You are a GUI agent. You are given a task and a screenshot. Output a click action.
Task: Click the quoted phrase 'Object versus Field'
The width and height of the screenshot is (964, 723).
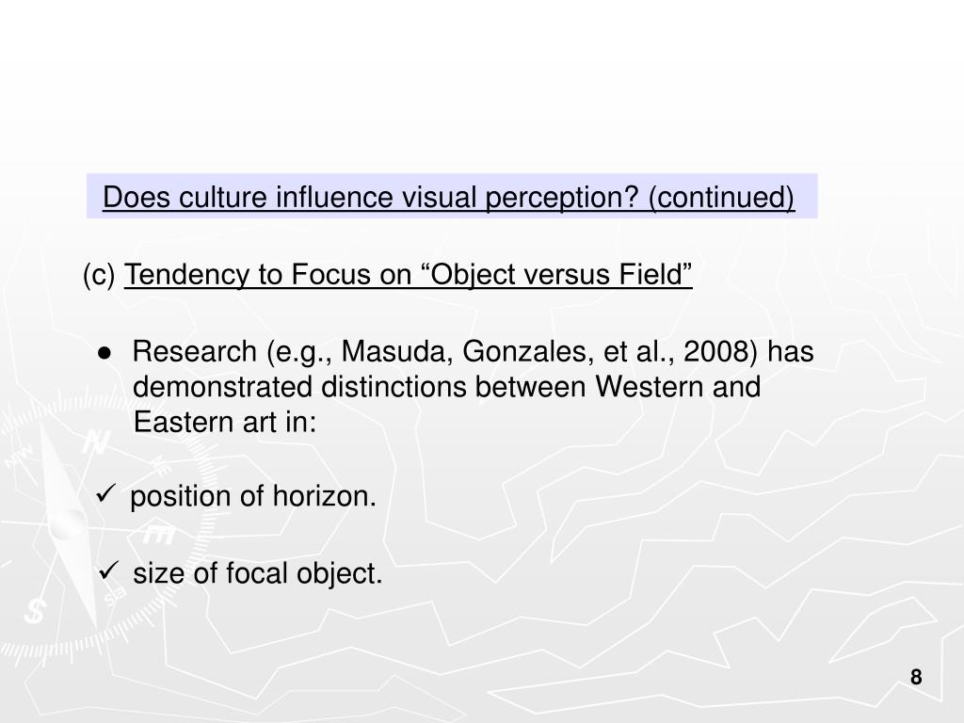click(x=558, y=275)
